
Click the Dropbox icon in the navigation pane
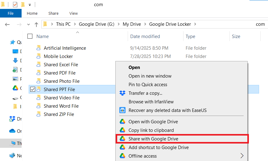[12, 119]
